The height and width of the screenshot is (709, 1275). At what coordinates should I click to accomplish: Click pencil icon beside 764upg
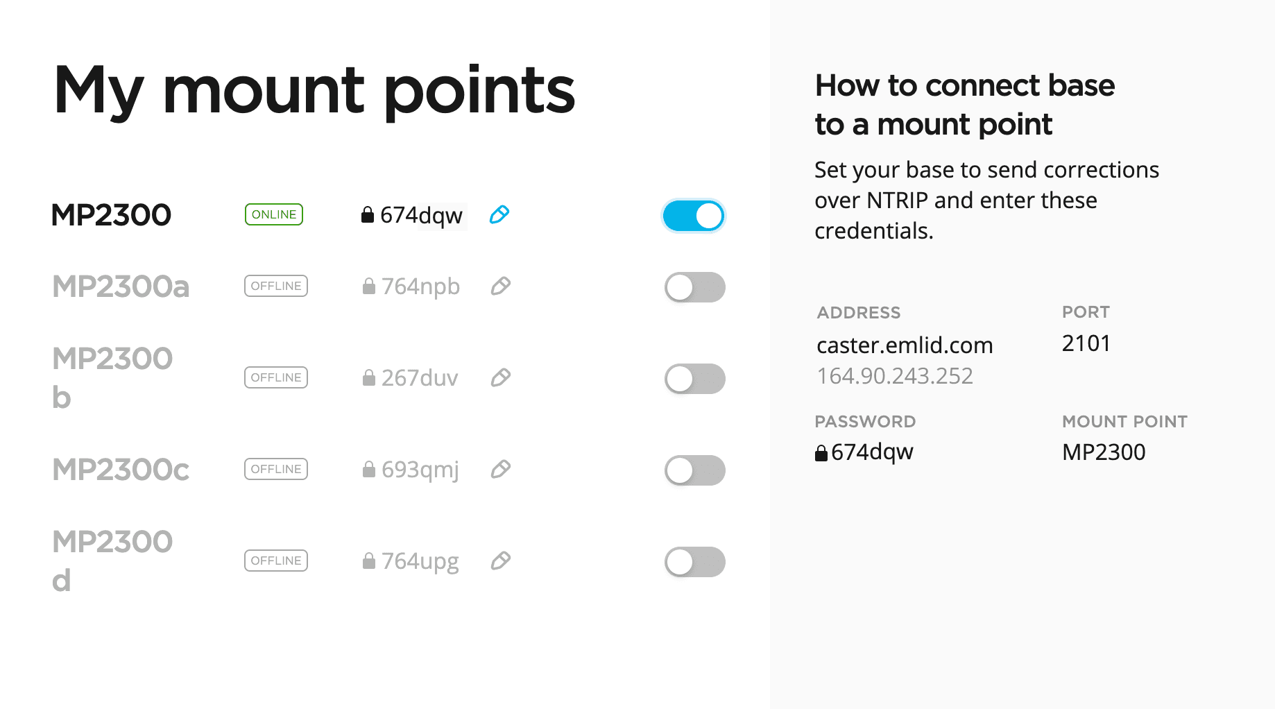(x=501, y=561)
